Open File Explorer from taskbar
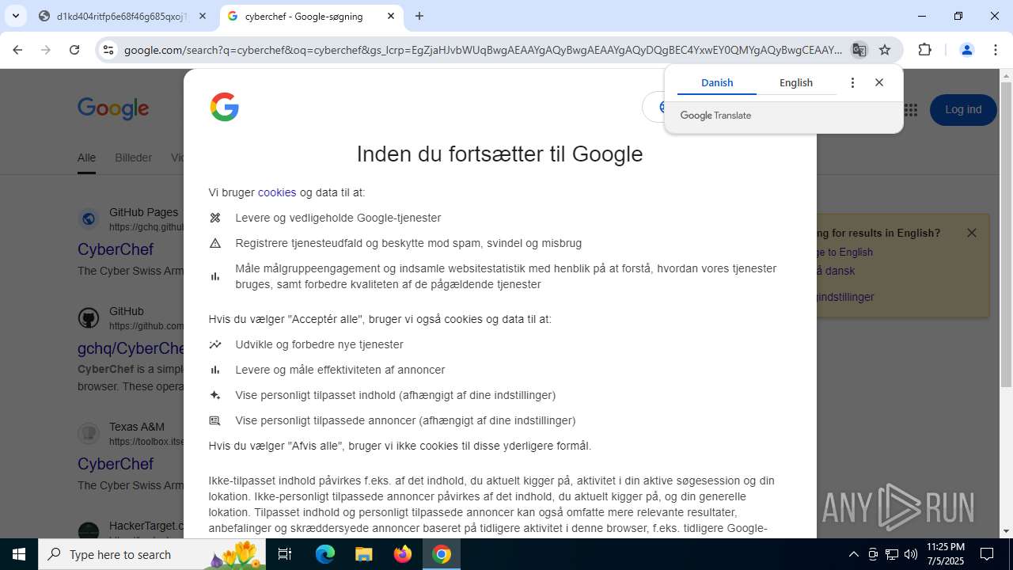The height and width of the screenshot is (570, 1013). click(x=363, y=554)
